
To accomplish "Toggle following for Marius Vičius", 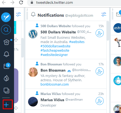I will 100,101.
